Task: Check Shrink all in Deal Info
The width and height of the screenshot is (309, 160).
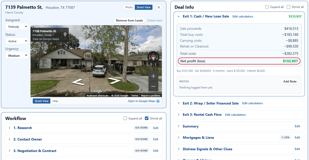Action: pos(288,7)
